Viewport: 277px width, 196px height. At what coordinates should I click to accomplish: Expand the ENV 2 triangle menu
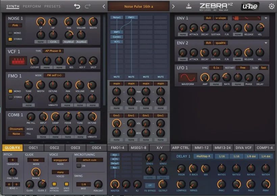266,43
